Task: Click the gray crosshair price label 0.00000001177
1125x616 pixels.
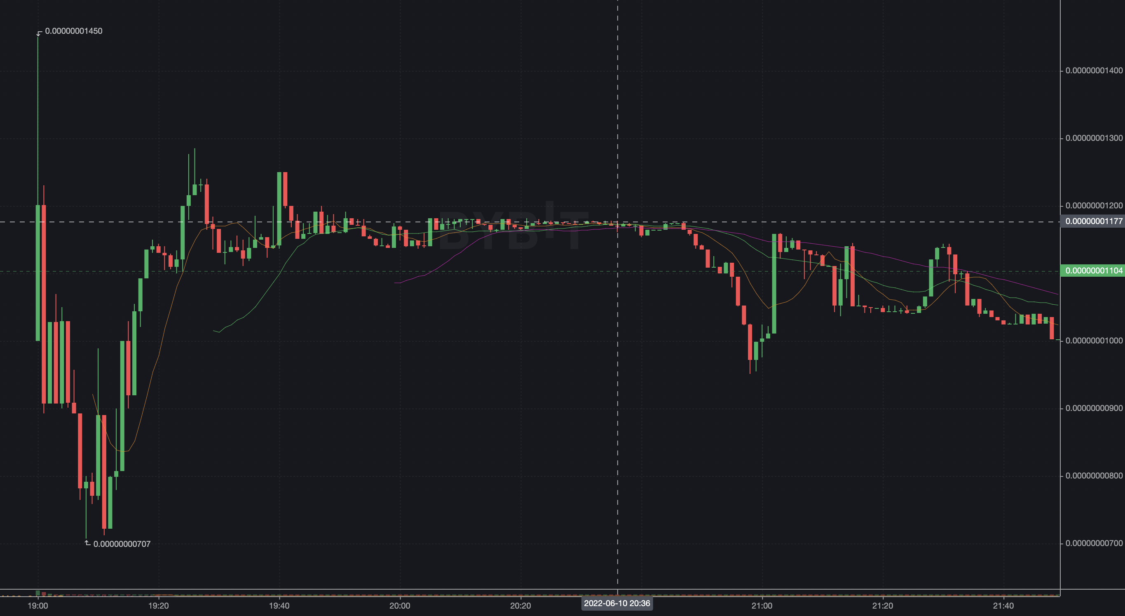Action: 1093,221
